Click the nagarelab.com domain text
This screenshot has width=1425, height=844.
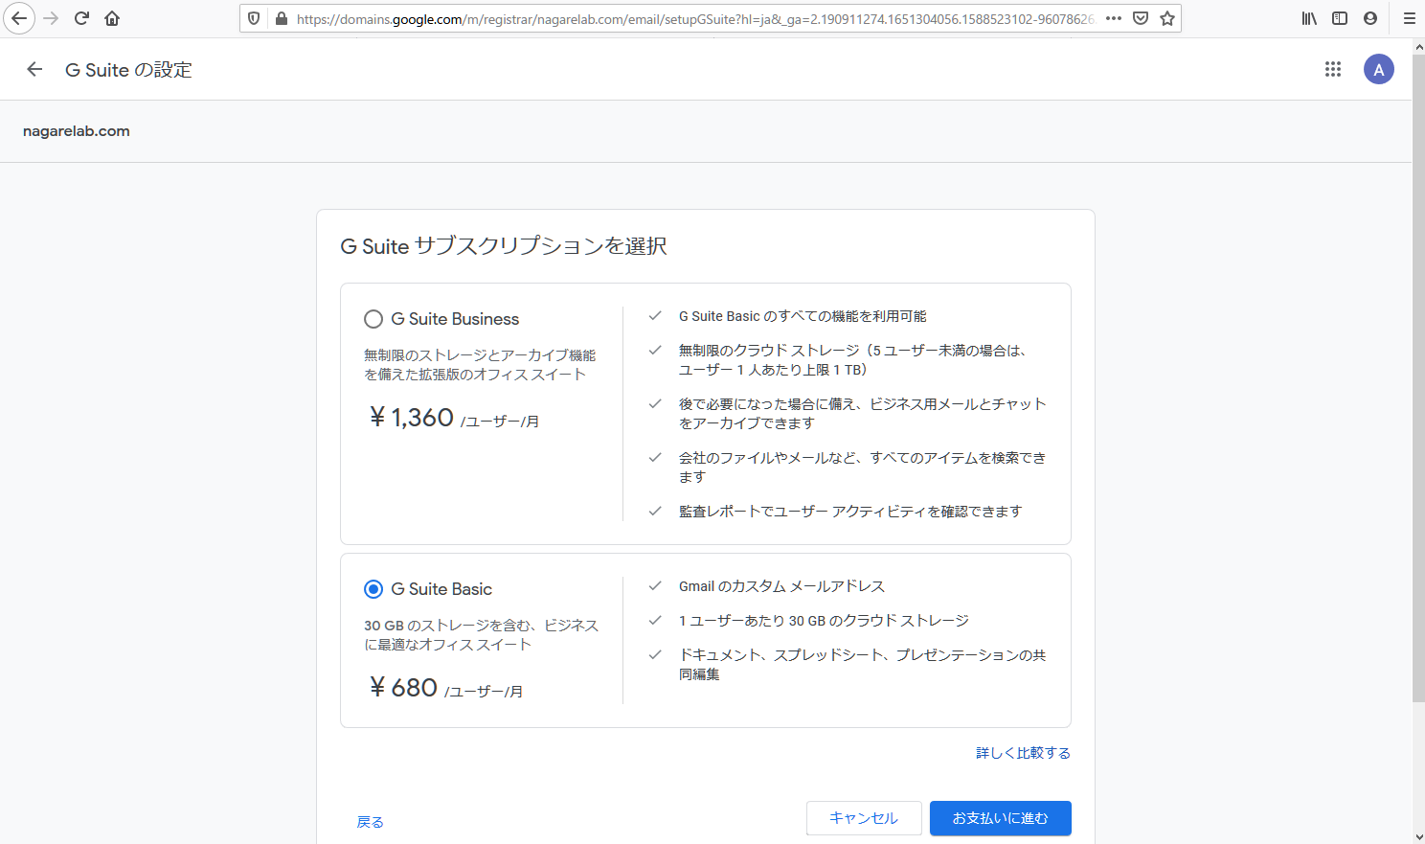[77, 131]
